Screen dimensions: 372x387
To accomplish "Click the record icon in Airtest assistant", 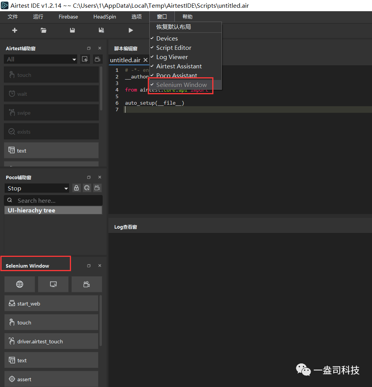I will [x=98, y=59].
